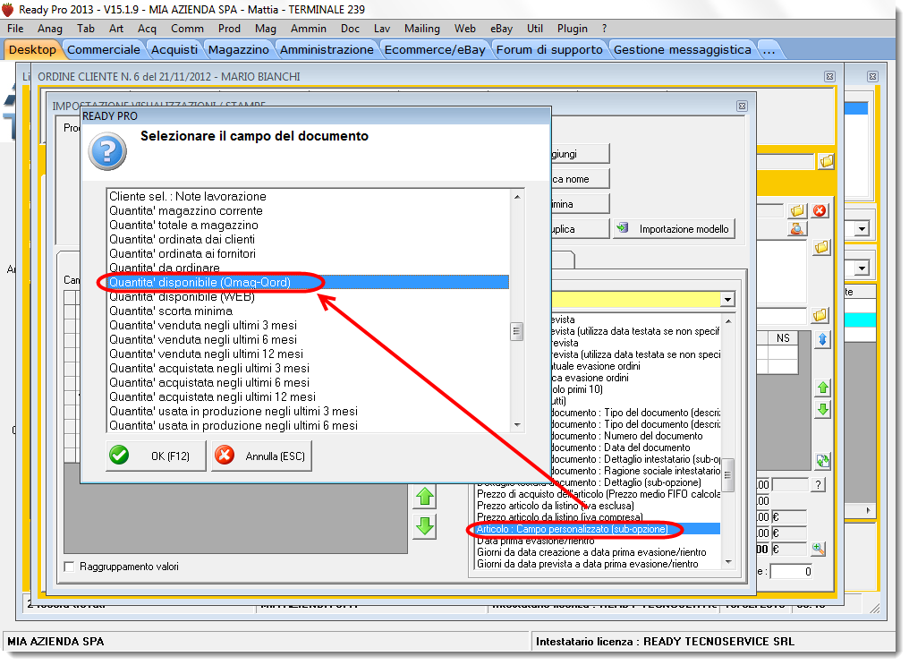
Task: Open lower dropdown arrow in background right panel
Action: 862,268
